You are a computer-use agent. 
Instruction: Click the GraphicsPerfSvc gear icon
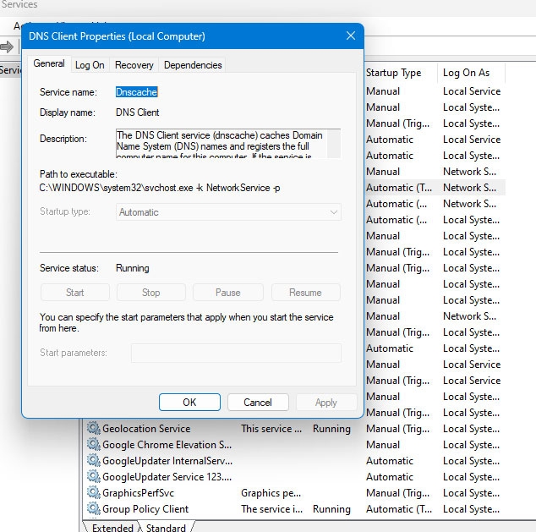point(93,492)
